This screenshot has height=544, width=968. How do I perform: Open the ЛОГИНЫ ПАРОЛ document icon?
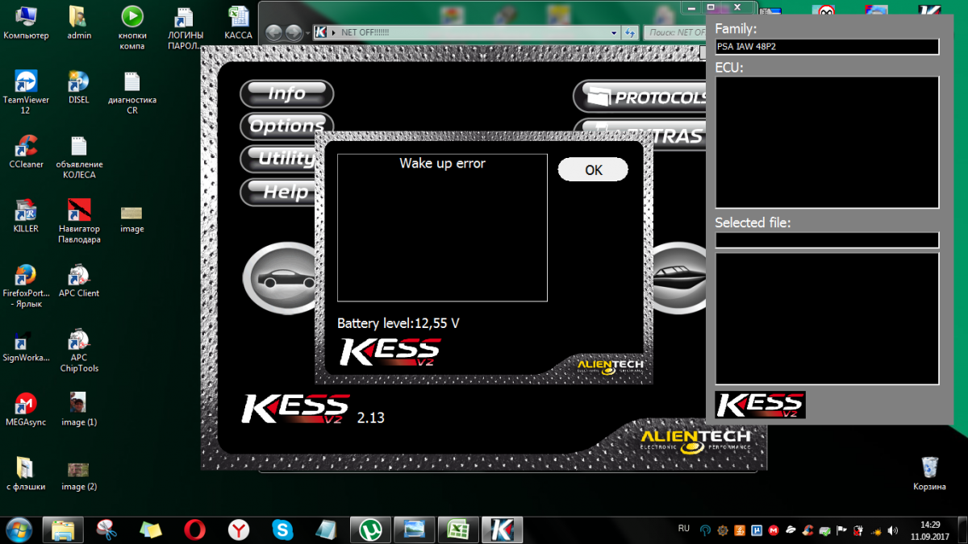[x=186, y=27]
